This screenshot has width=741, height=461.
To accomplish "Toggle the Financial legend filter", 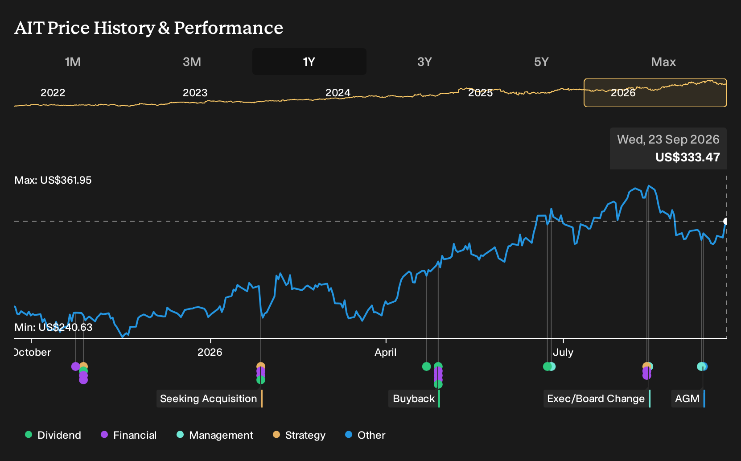I will tap(129, 435).
